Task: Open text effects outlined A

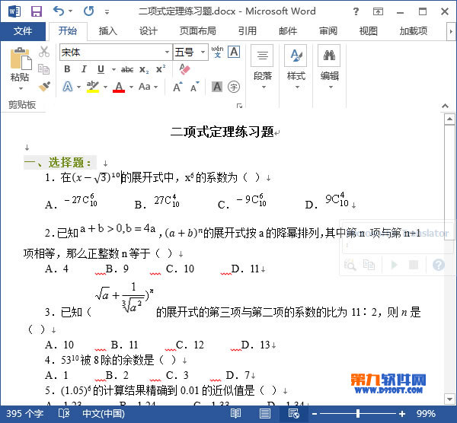Action: [x=68, y=87]
